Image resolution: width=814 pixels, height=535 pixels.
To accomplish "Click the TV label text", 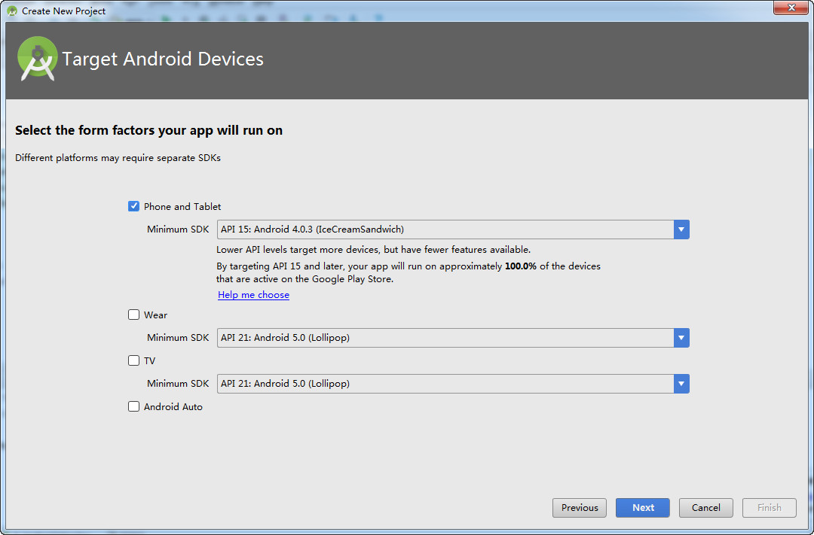I will click(149, 360).
